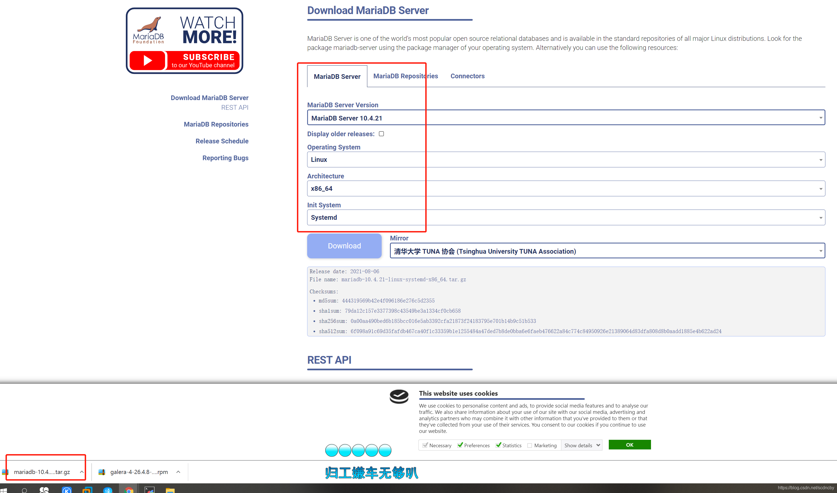Click a blue circle in the loading indicator
This screenshot has height=493, width=837.
click(358, 450)
